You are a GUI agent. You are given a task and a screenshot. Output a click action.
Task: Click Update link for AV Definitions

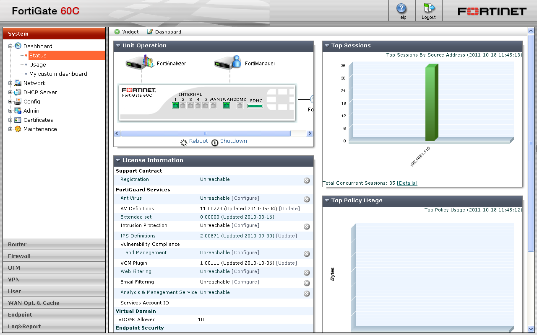289,209
